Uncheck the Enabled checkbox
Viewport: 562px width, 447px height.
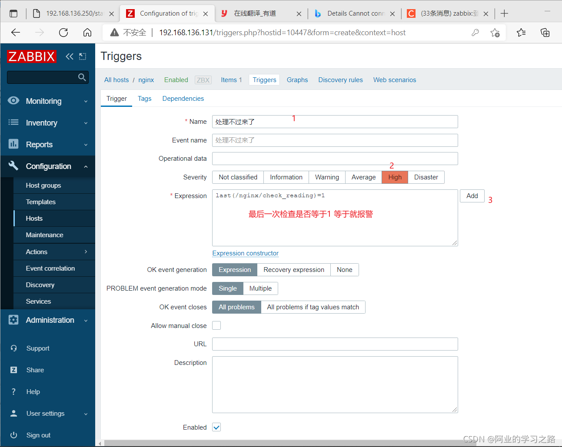[x=216, y=427]
